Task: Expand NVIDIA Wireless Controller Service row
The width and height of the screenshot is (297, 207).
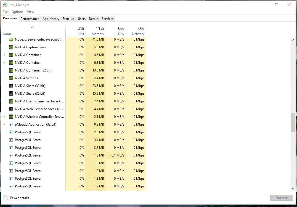Action: [4, 117]
